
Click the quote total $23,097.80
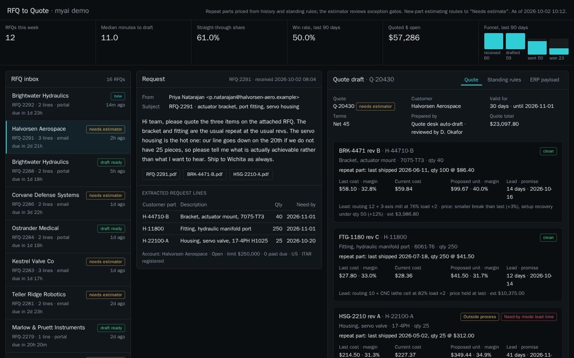point(504,124)
